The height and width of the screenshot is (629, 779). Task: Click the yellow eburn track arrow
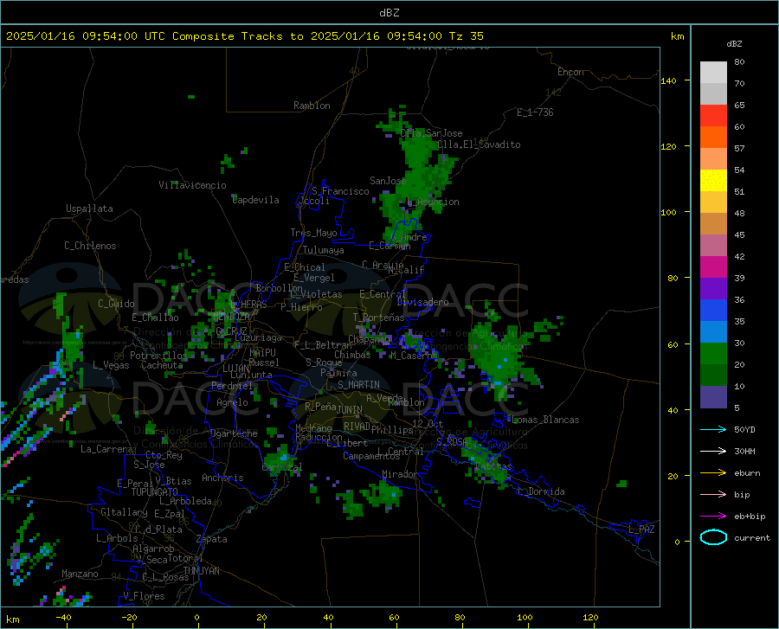[713, 472]
